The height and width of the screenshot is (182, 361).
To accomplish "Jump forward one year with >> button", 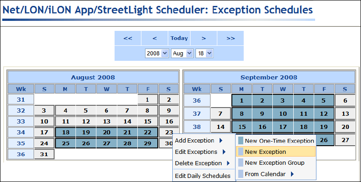I will point(231,38).
